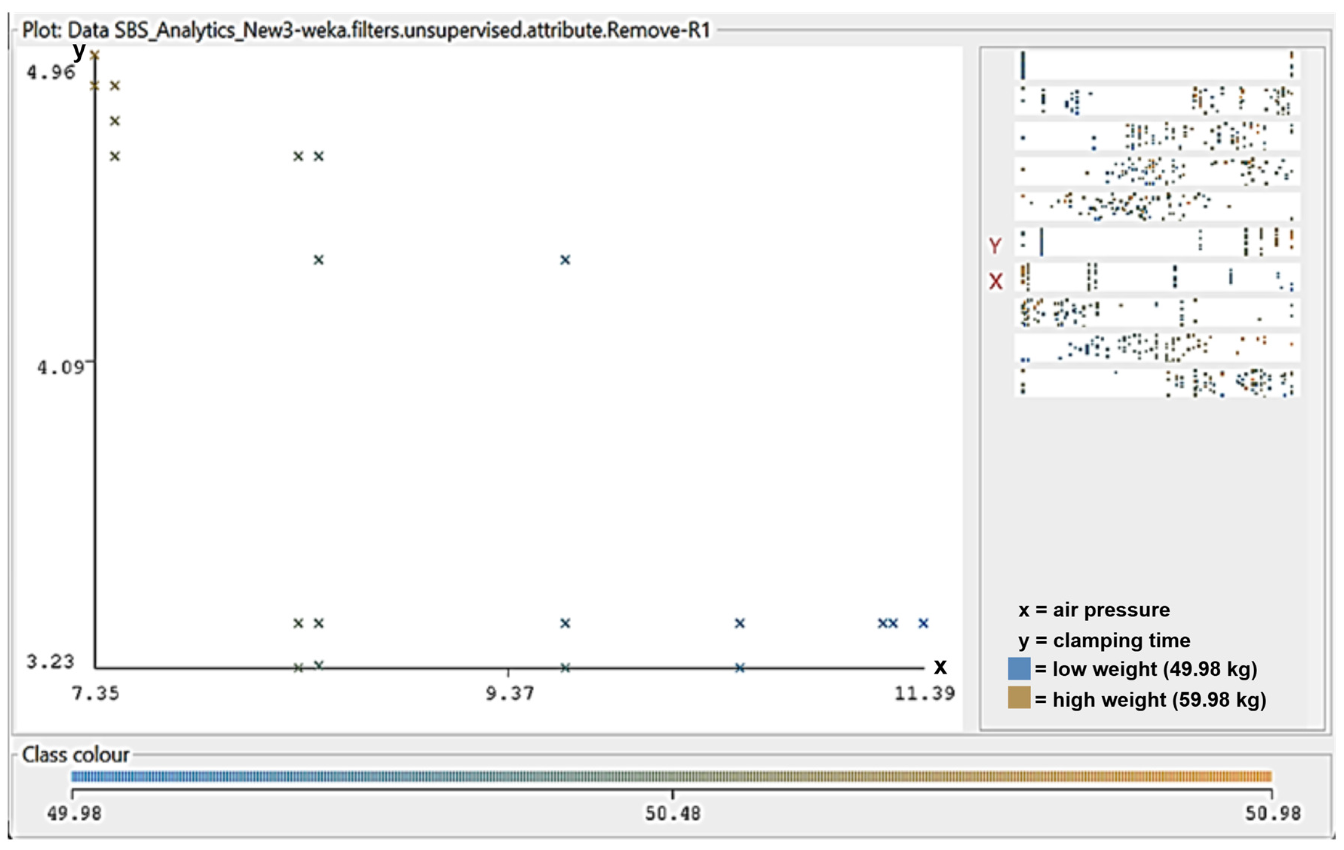Click the Class colour panel label
Screen dimensions: 1344x850
click(75, 755)
